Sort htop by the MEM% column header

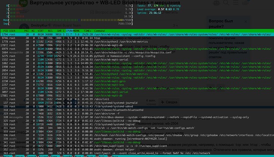coord(76,31)
